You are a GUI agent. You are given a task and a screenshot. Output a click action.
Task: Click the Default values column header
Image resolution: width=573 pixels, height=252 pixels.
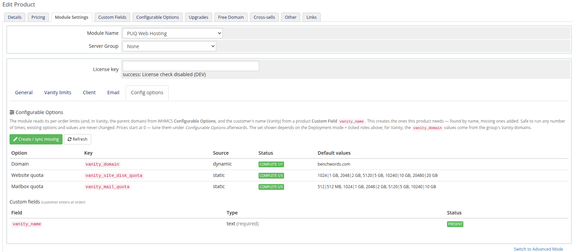pos(334,153)
